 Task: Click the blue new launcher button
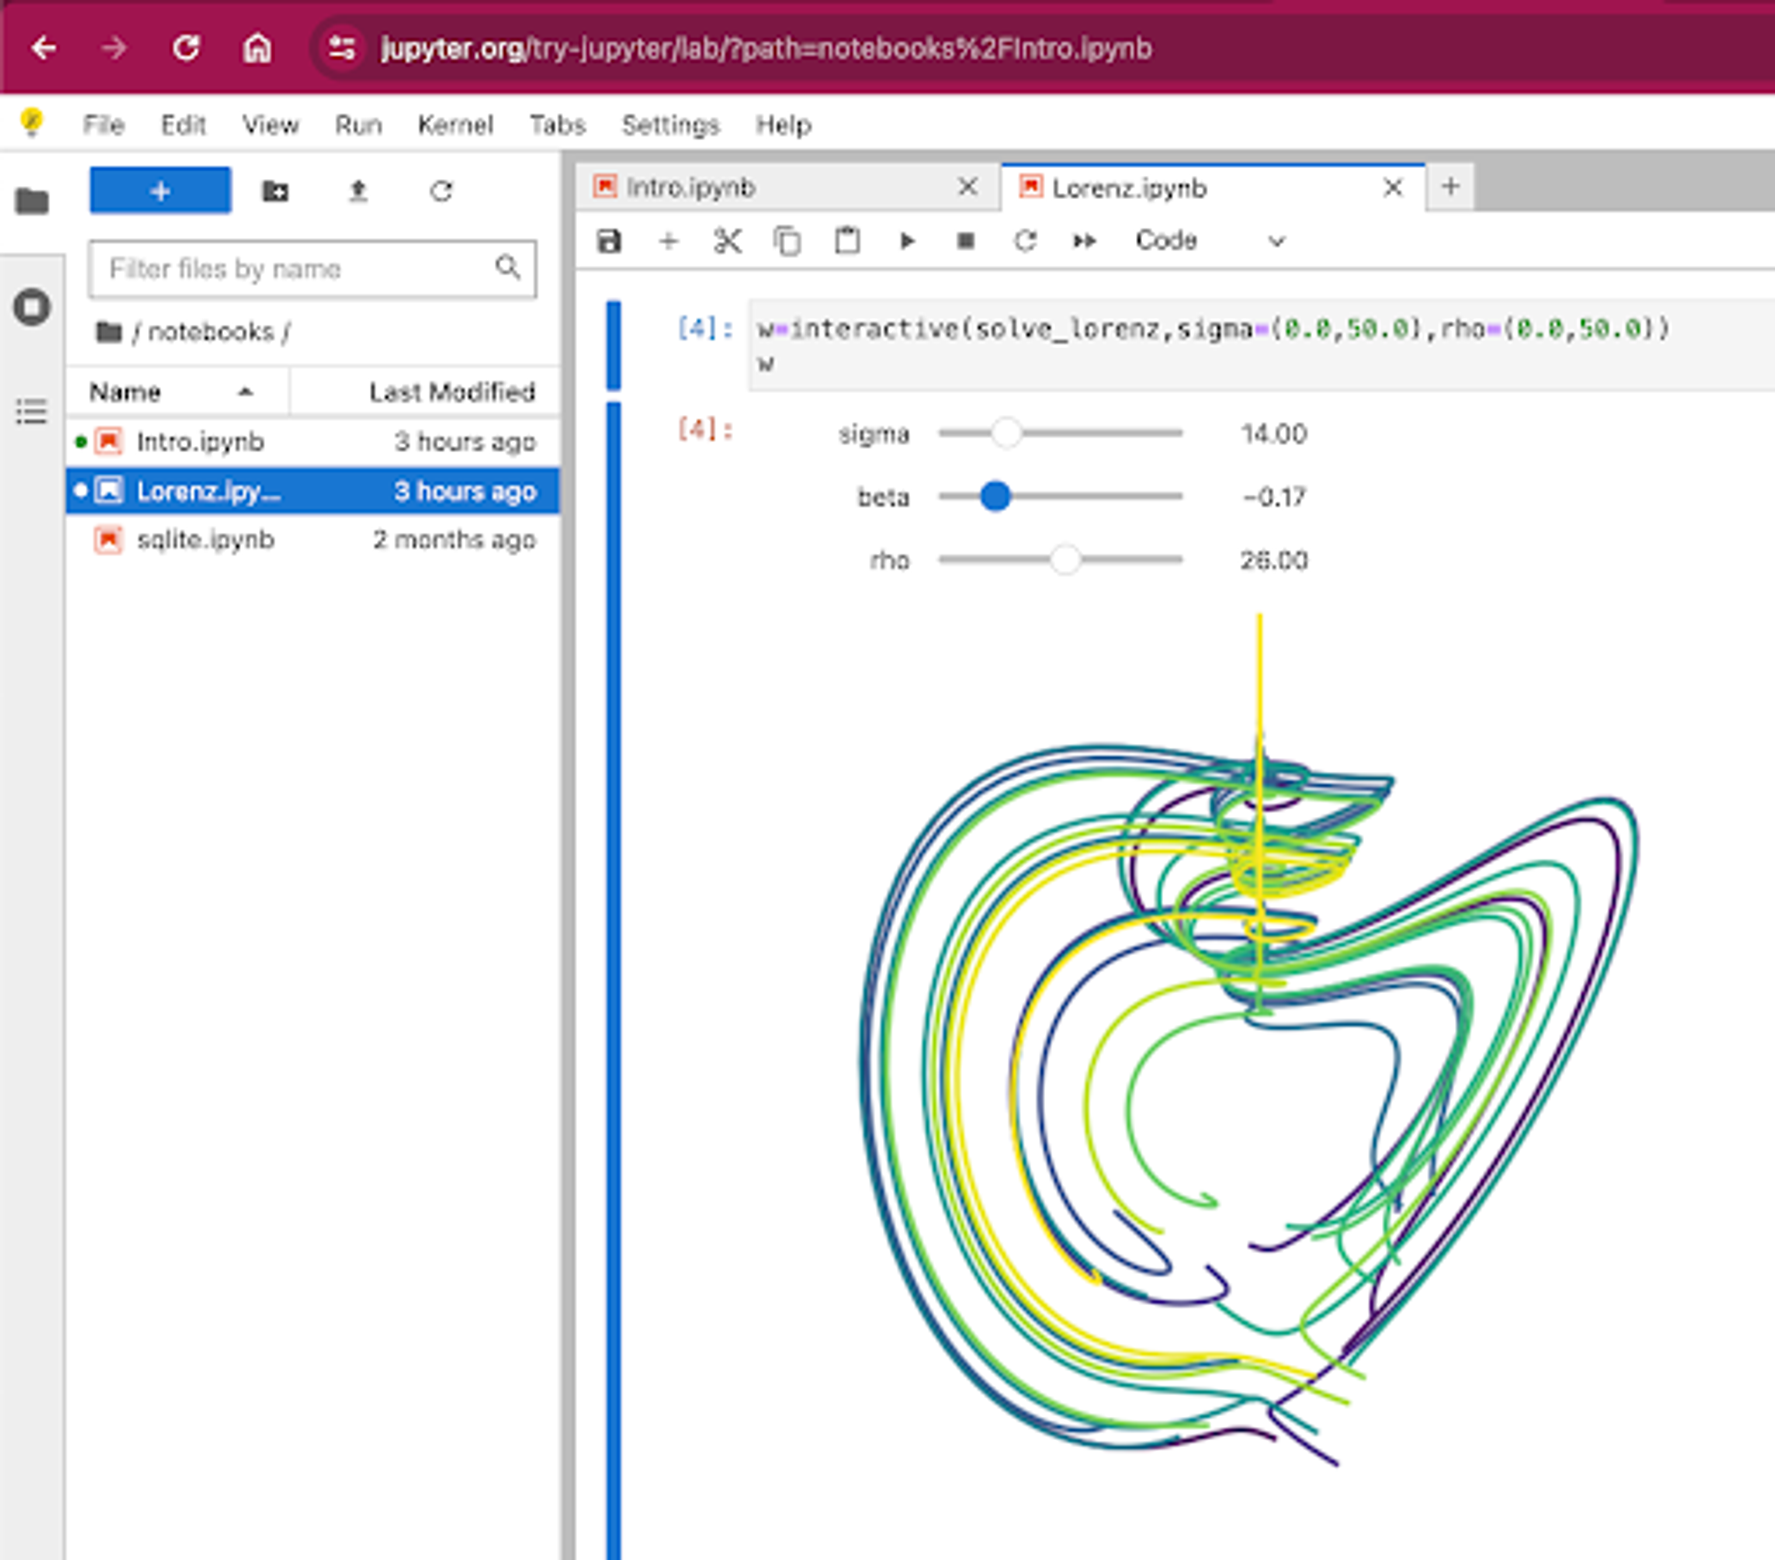[x=160, y=191]
